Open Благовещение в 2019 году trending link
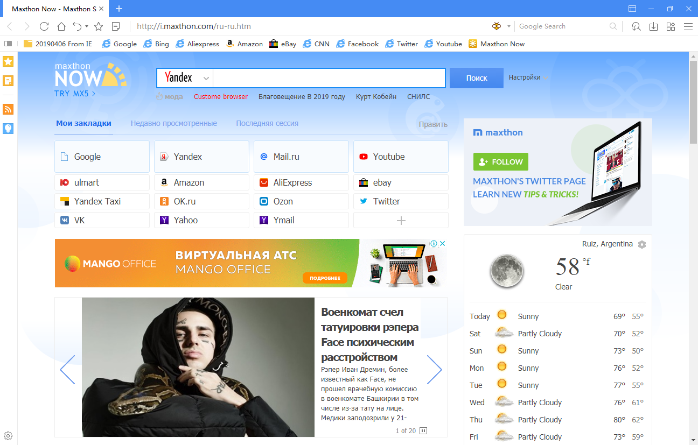Screen dimensions: 698x445 (x=302, y=97)
